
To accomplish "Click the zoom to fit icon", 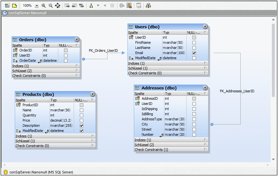I will 58,6.
